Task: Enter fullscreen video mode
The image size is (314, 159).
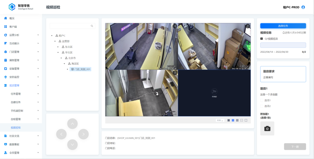Action: coord(246,120)
